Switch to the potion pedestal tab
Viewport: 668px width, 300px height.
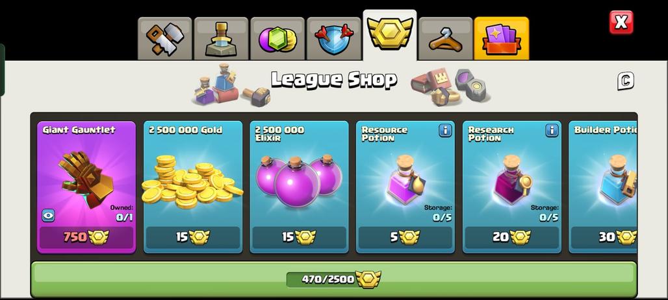(x=221, y=39)
